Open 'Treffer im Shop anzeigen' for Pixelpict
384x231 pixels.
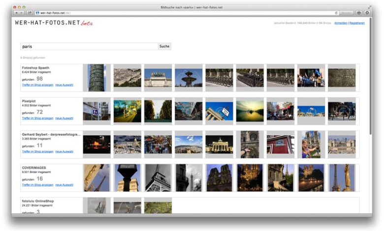point(38,118)
